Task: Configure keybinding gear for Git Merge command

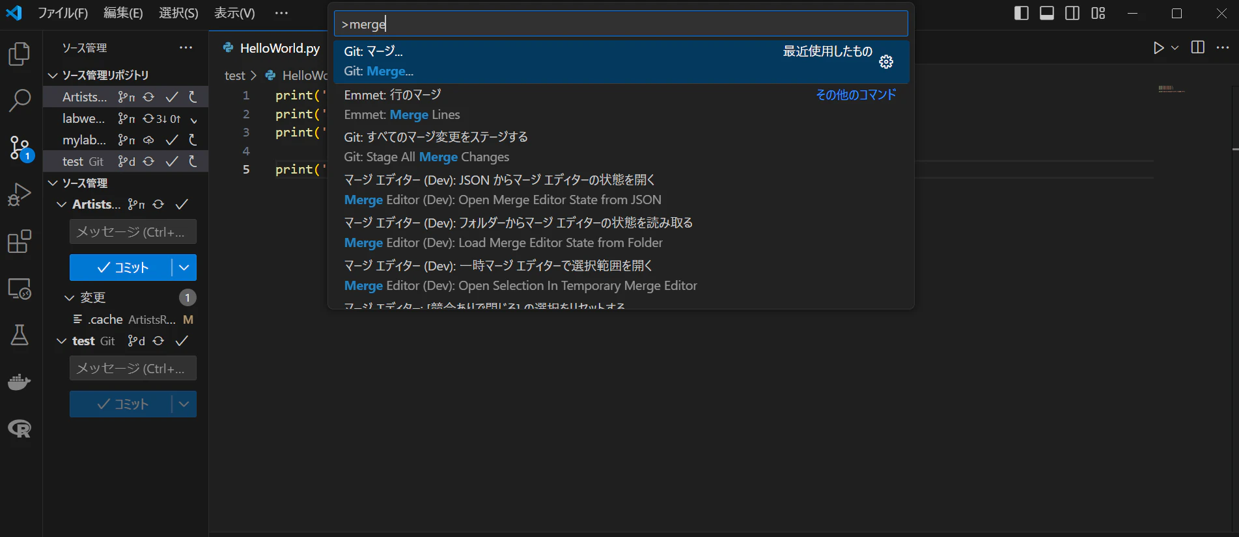Action: click(x=886, y=62)
